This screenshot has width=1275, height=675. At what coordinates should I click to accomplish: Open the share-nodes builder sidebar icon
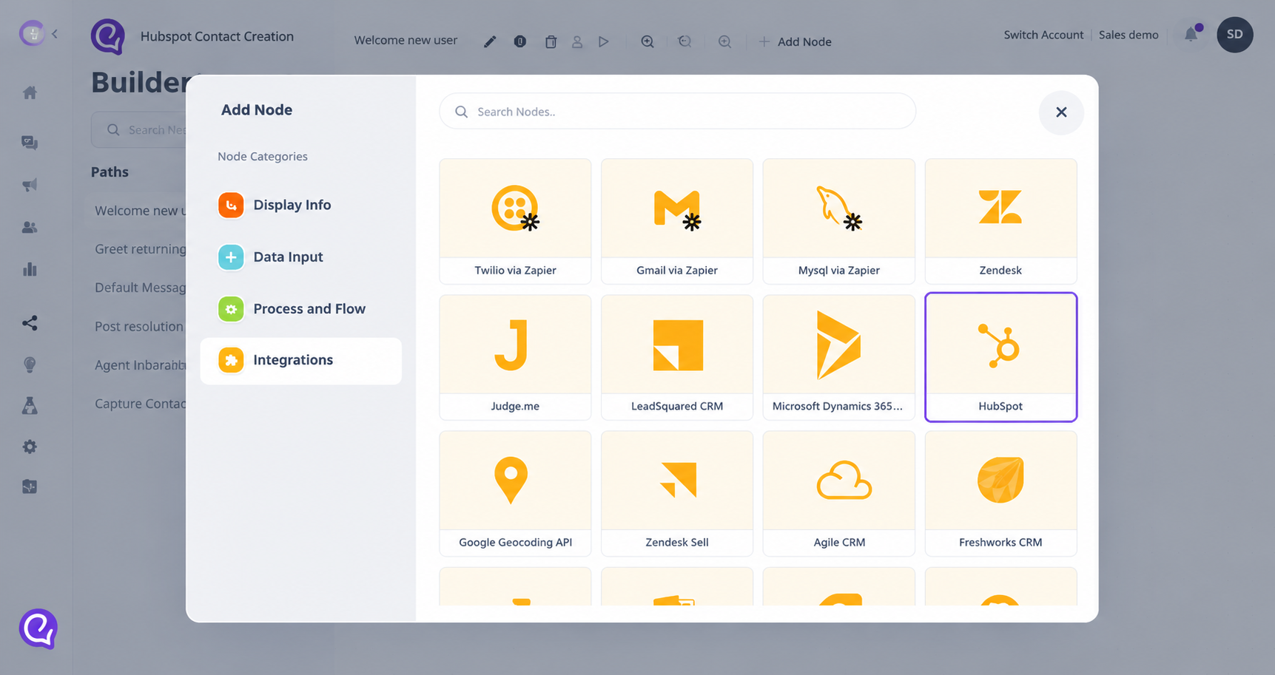point(30,323)
